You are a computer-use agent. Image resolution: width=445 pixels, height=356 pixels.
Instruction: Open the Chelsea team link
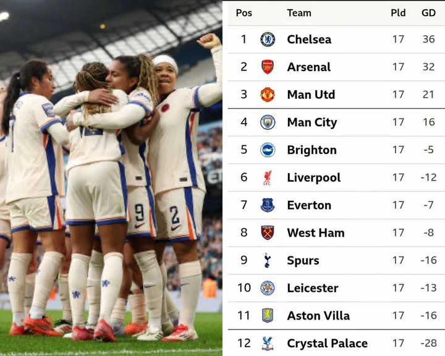coord(309,39)
